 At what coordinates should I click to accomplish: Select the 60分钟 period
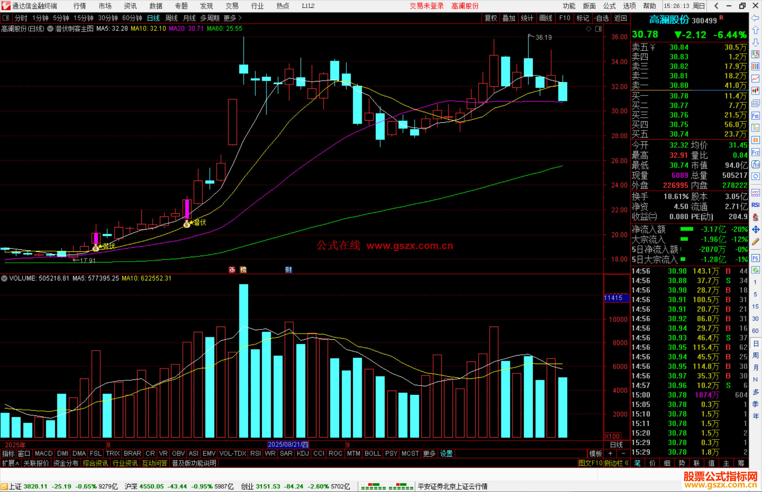click(132, 18)
